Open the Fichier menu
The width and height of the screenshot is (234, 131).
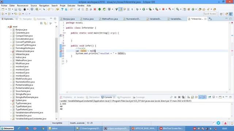coord(4,5)
